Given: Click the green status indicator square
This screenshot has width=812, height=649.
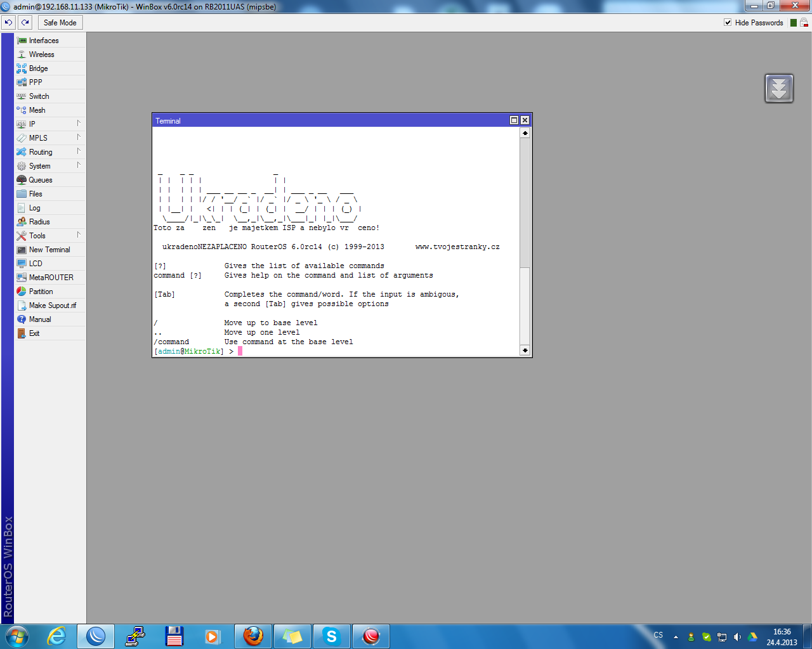Looking at the screenshot, I should [x=794, y=23].
